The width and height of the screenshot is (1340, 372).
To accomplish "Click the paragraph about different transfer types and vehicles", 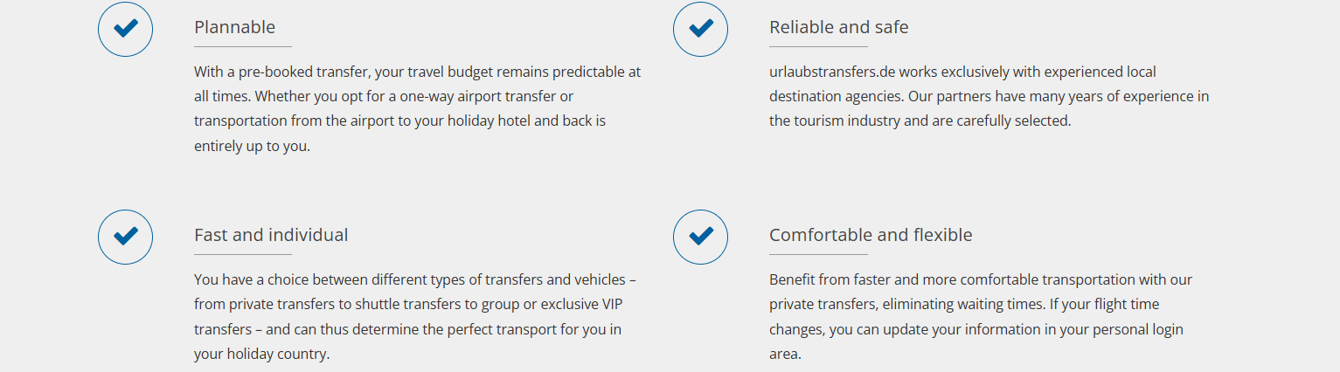I will 415,317.
